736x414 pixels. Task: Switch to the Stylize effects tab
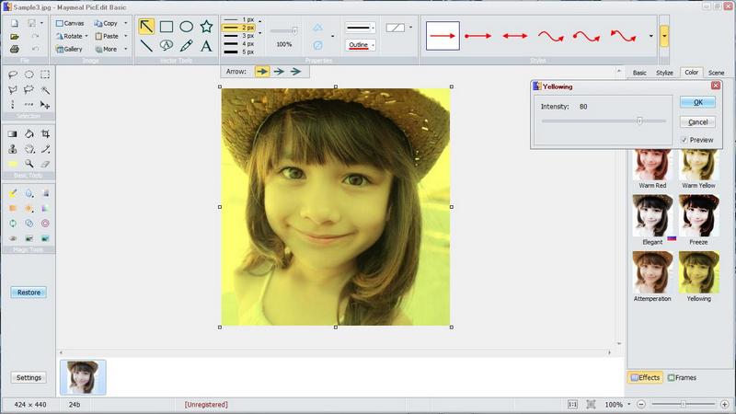[x=664, y=73]
